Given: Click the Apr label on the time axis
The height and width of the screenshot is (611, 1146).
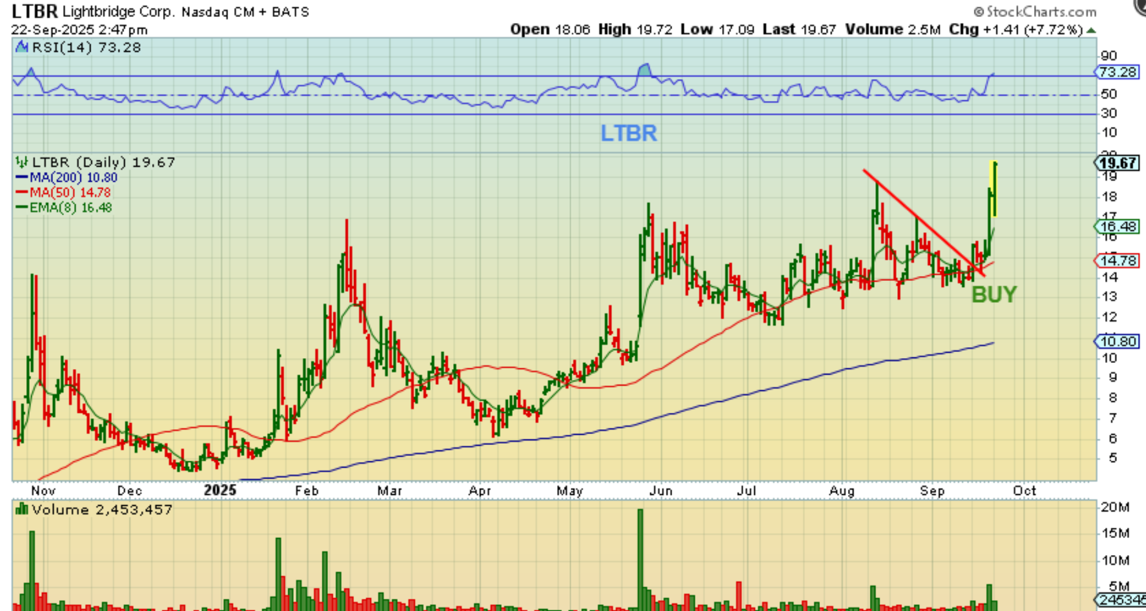Looking at the screenshot, I should tap(480, 491).
